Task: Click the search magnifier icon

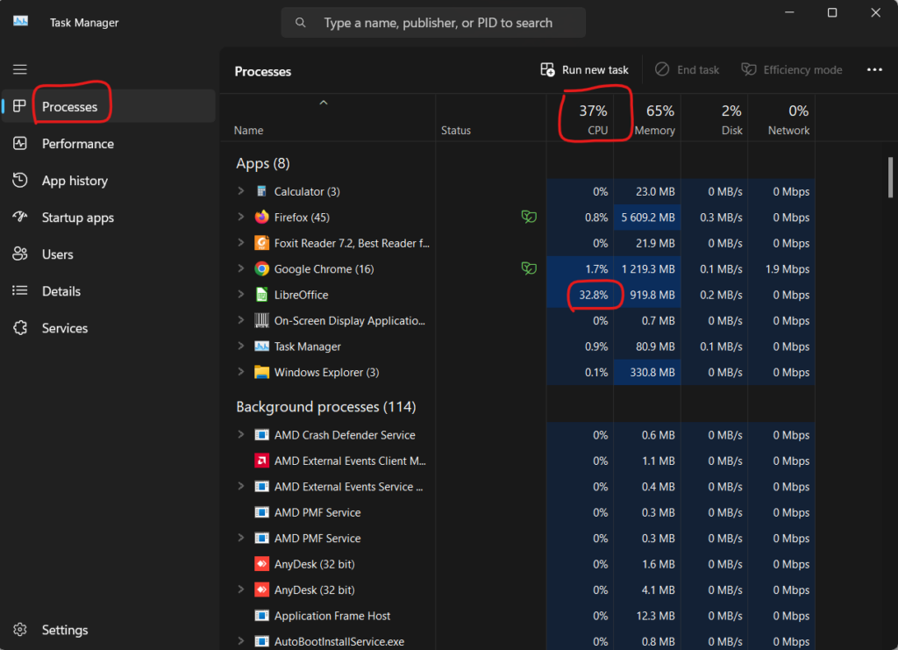Action: click(300, 22)
